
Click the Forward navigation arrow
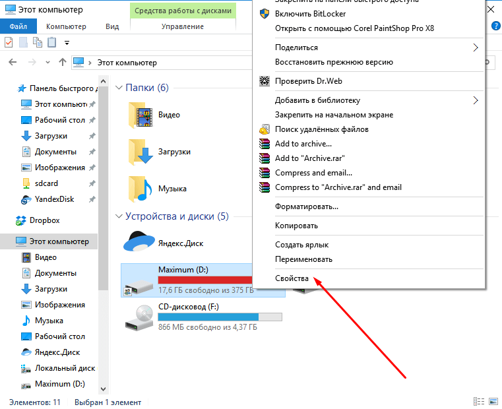click(32, 62)
